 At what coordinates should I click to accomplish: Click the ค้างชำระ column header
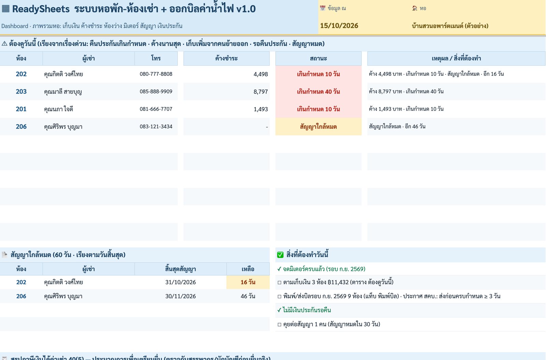[227, 58]
